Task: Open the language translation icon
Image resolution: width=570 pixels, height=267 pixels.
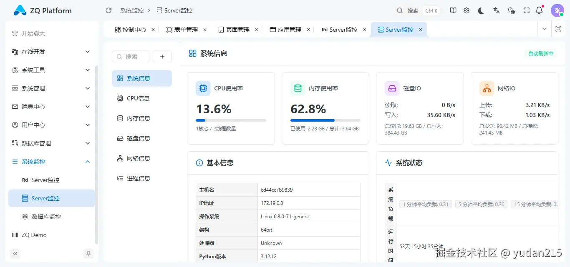Action: tap(497, 10)
